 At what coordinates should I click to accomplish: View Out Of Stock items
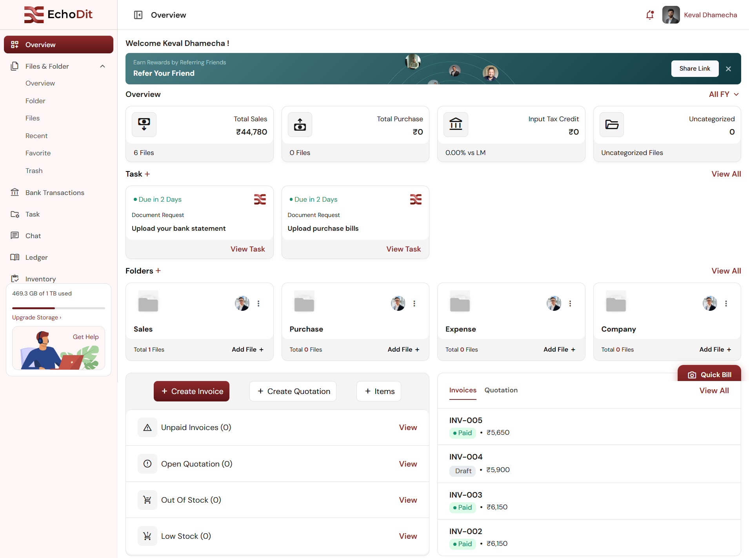tap(408, 500)
